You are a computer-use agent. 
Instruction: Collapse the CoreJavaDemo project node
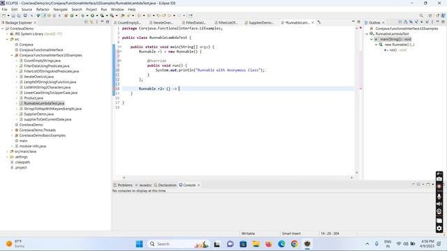(3, 29)
